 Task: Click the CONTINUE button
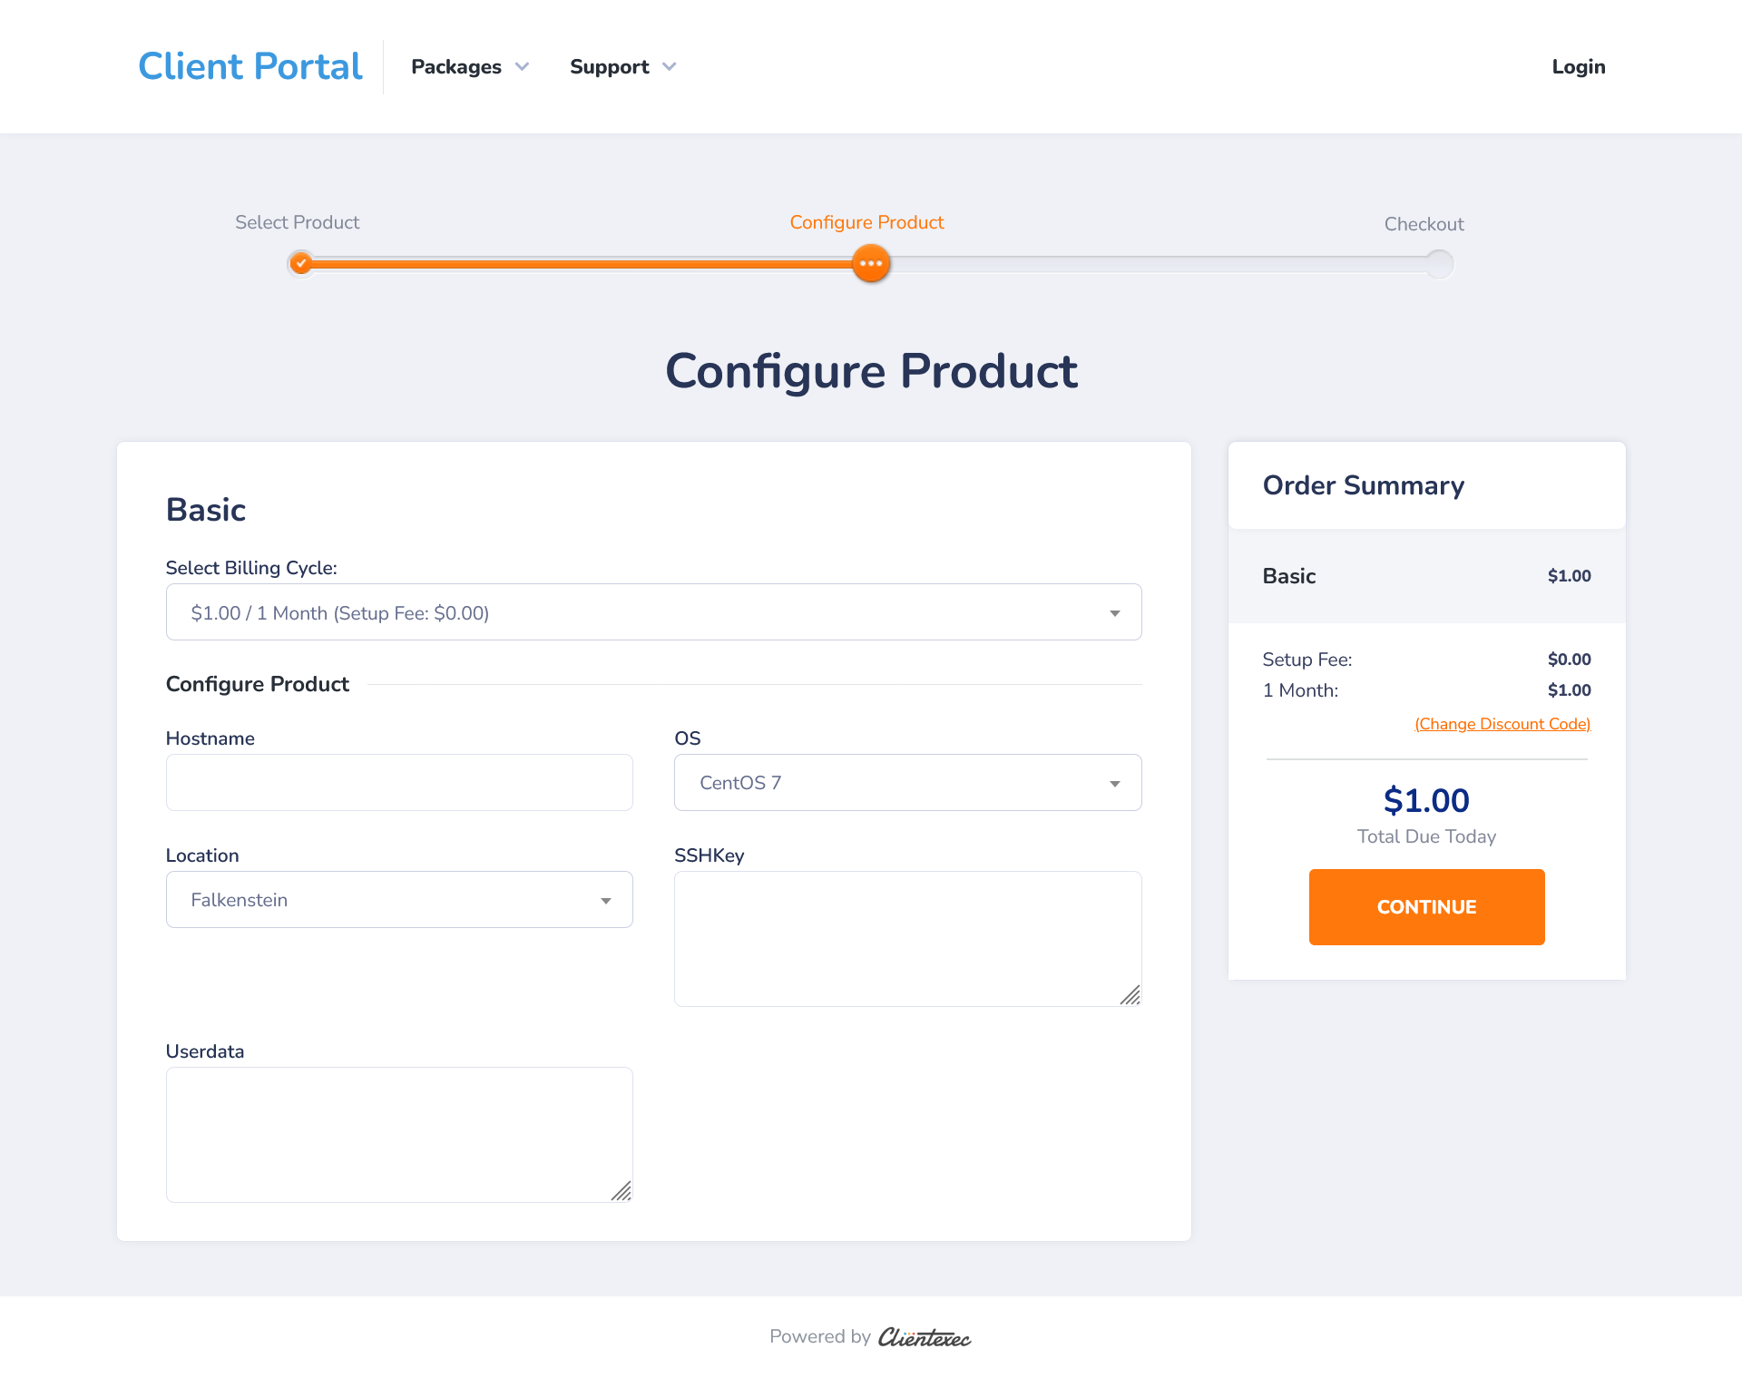point(1426,907)
